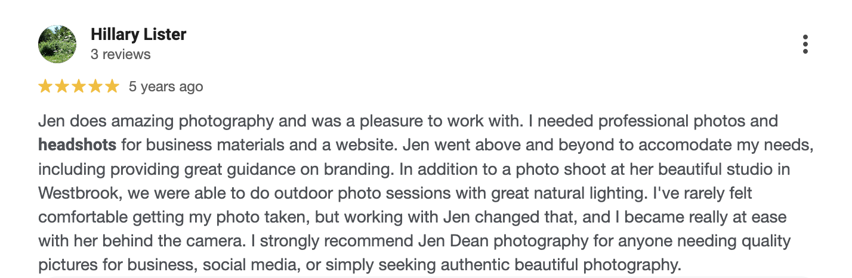Click the second yellow rating star
852x278 pixels.
tap(62, 87)
